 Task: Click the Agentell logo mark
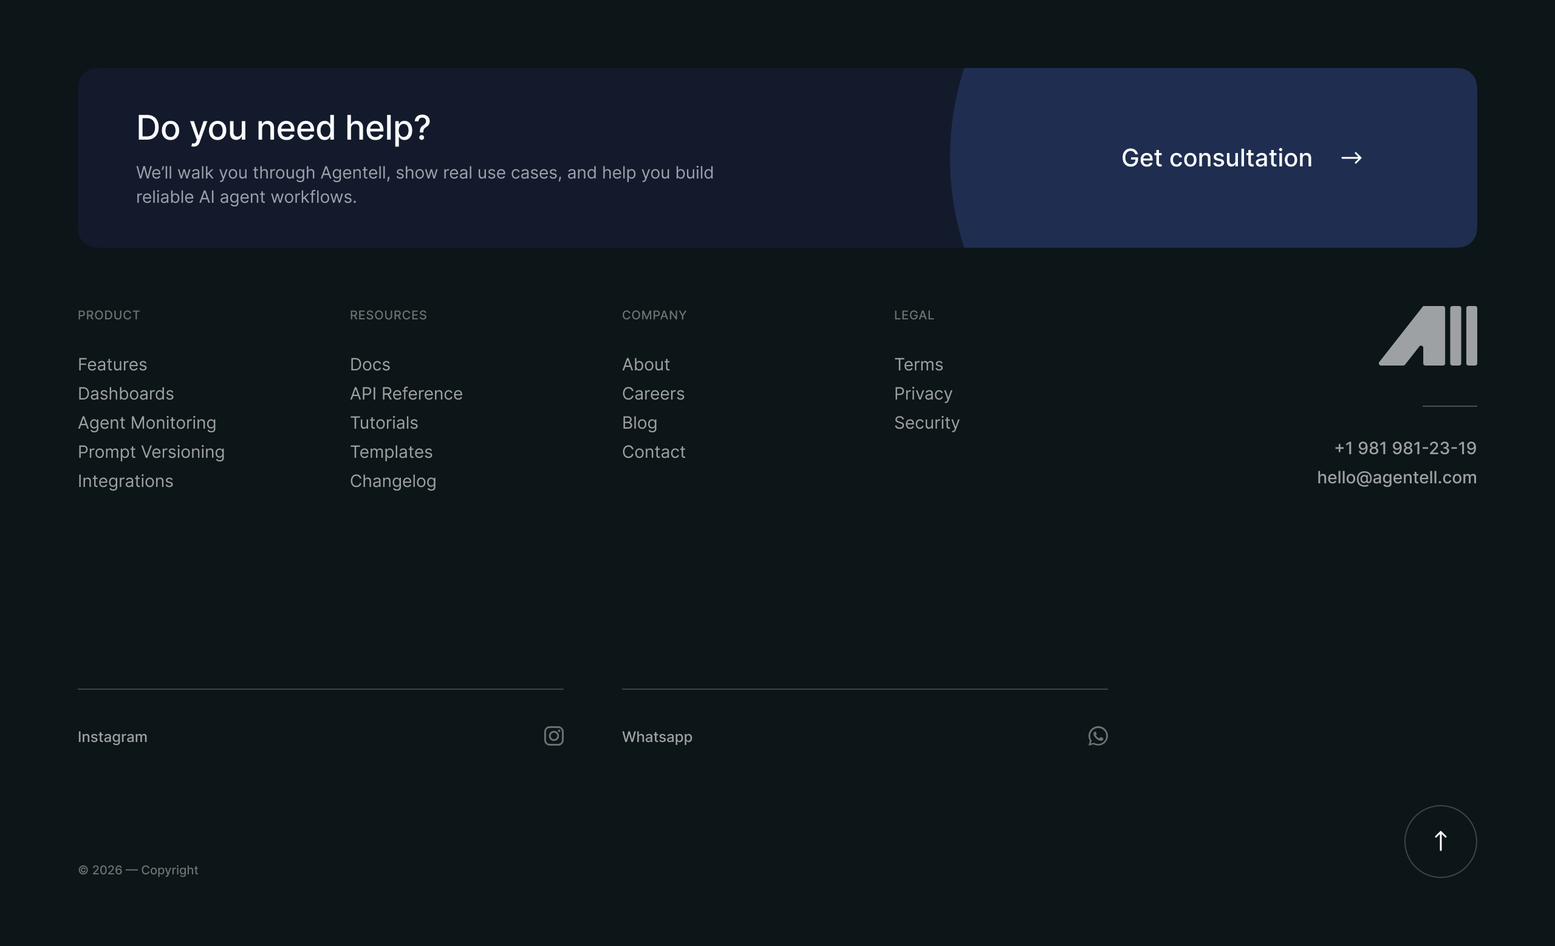coord(1427,336)
